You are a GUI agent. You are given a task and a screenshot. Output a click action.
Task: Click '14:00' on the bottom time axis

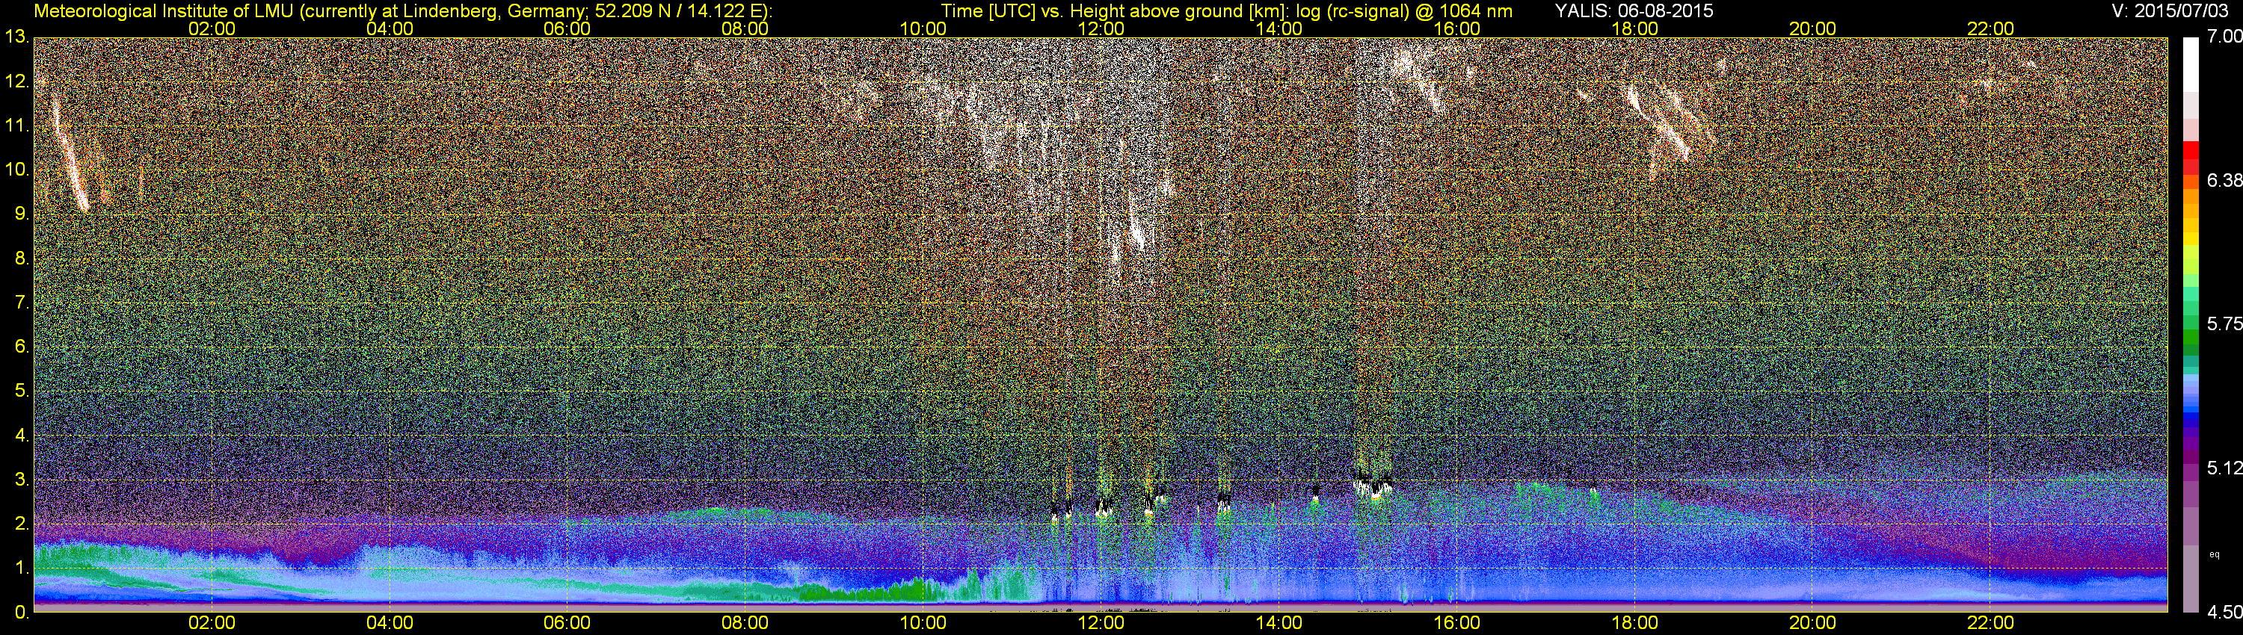coord(1279,623)
